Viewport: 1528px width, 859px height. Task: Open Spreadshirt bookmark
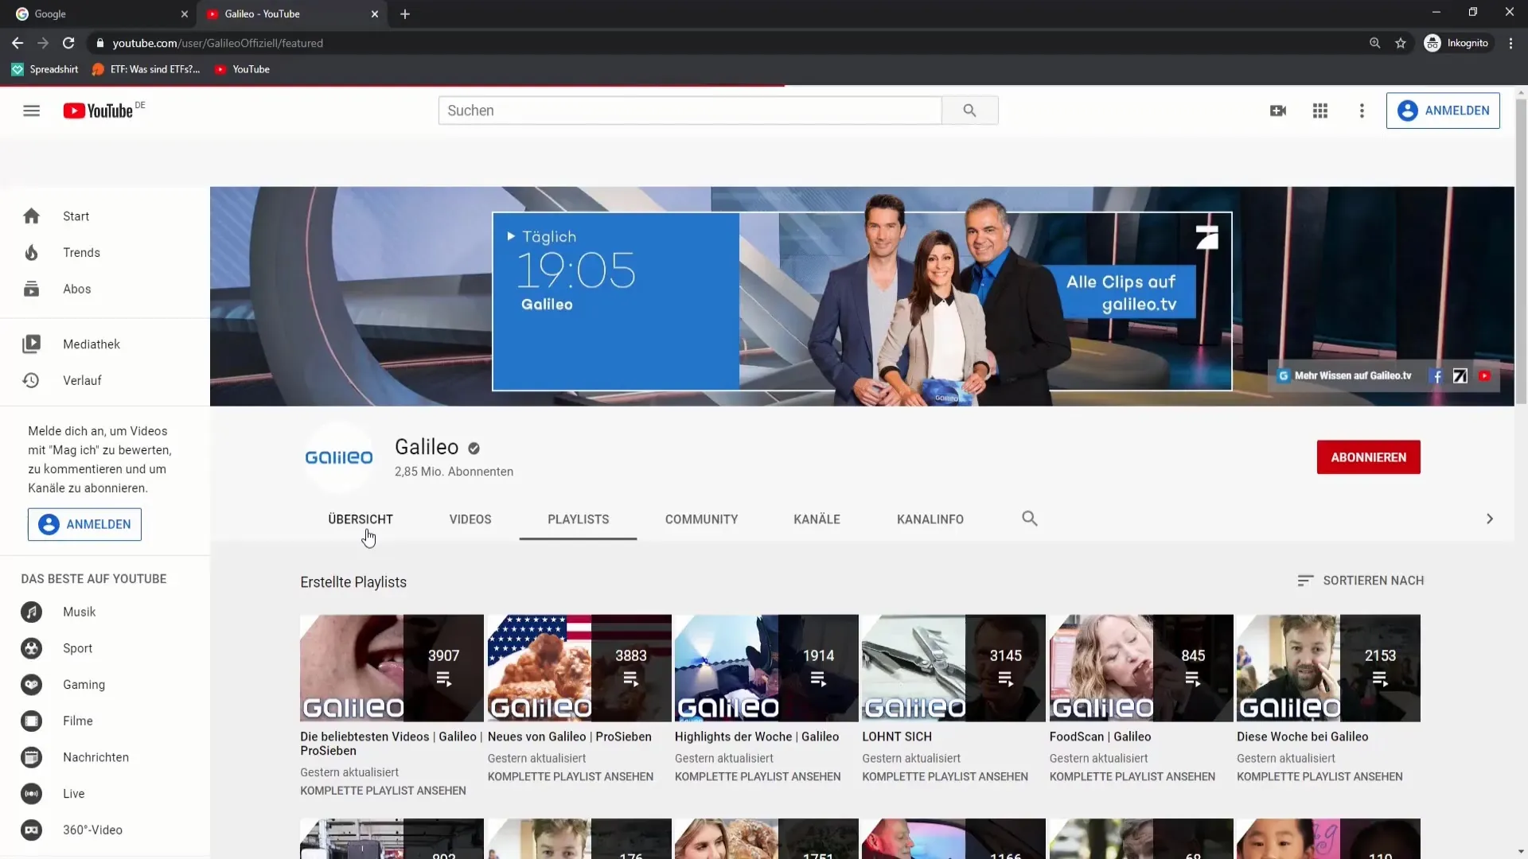coord(45,69)
